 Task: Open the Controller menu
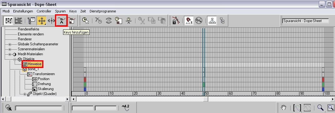[44, 11]
